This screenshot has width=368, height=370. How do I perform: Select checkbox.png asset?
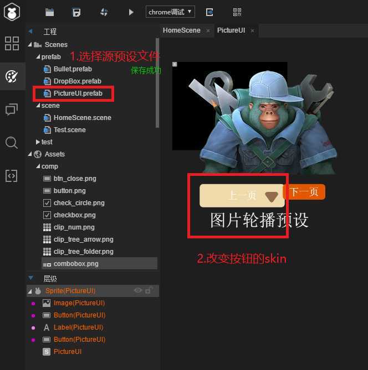click(x=74, y=215)
